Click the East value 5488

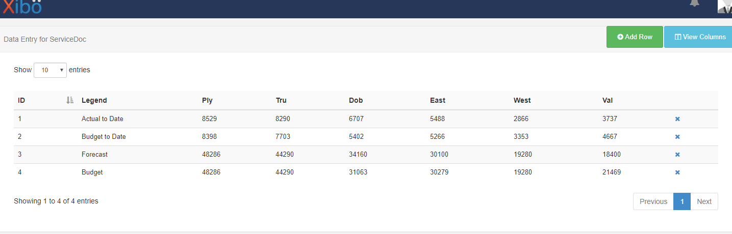point(437,119)
